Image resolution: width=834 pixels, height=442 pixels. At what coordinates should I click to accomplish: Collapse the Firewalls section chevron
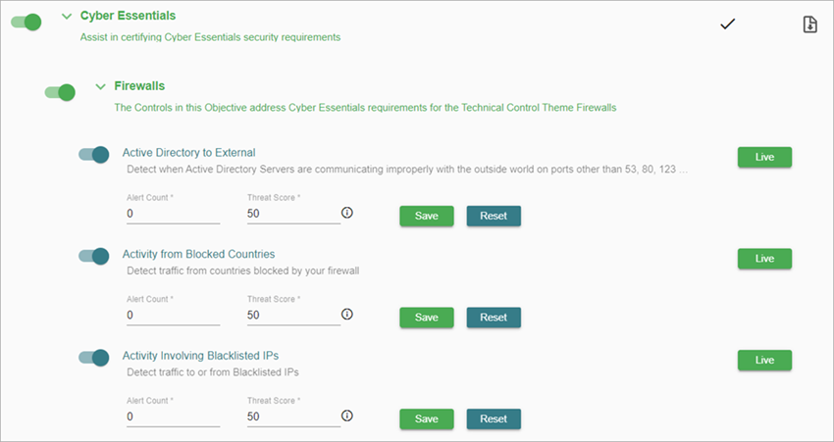(x=100, y=86)
